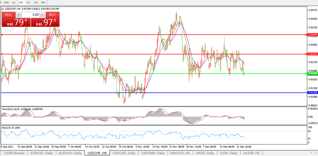Switch to M30 timeframe
This screenshot has width=318, height=156.
tap(7, 2)
